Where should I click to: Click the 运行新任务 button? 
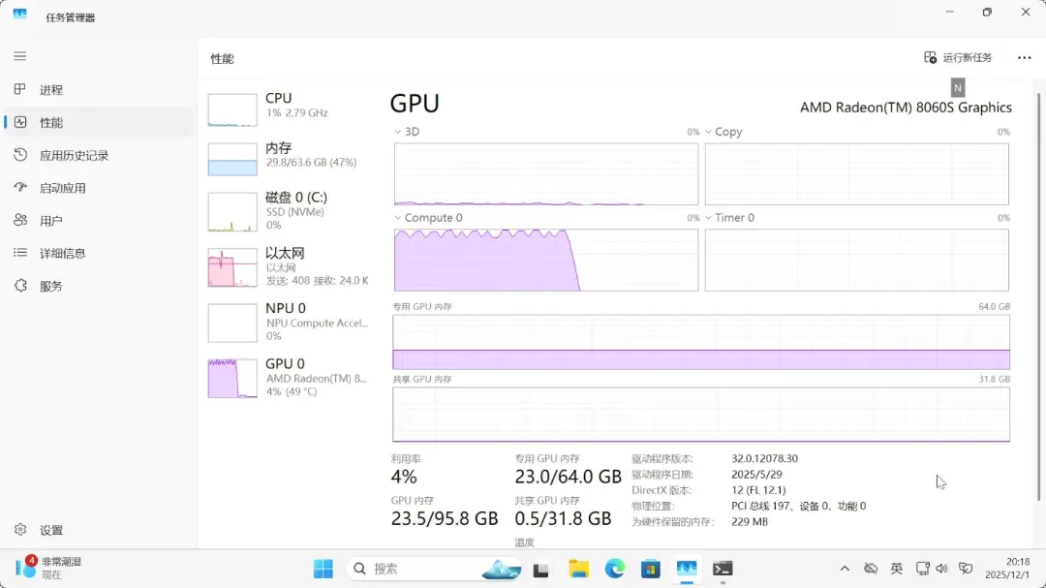[x=958, y=58]
